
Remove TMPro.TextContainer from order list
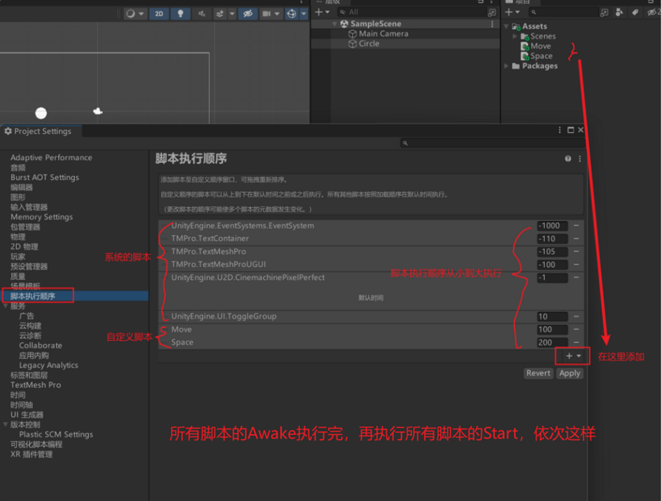tap(576, 239)
